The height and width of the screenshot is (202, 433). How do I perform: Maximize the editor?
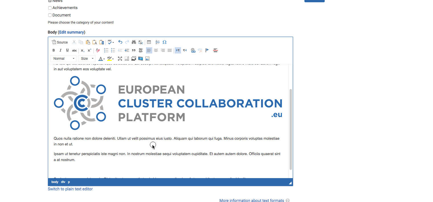(x=120, y=59)
